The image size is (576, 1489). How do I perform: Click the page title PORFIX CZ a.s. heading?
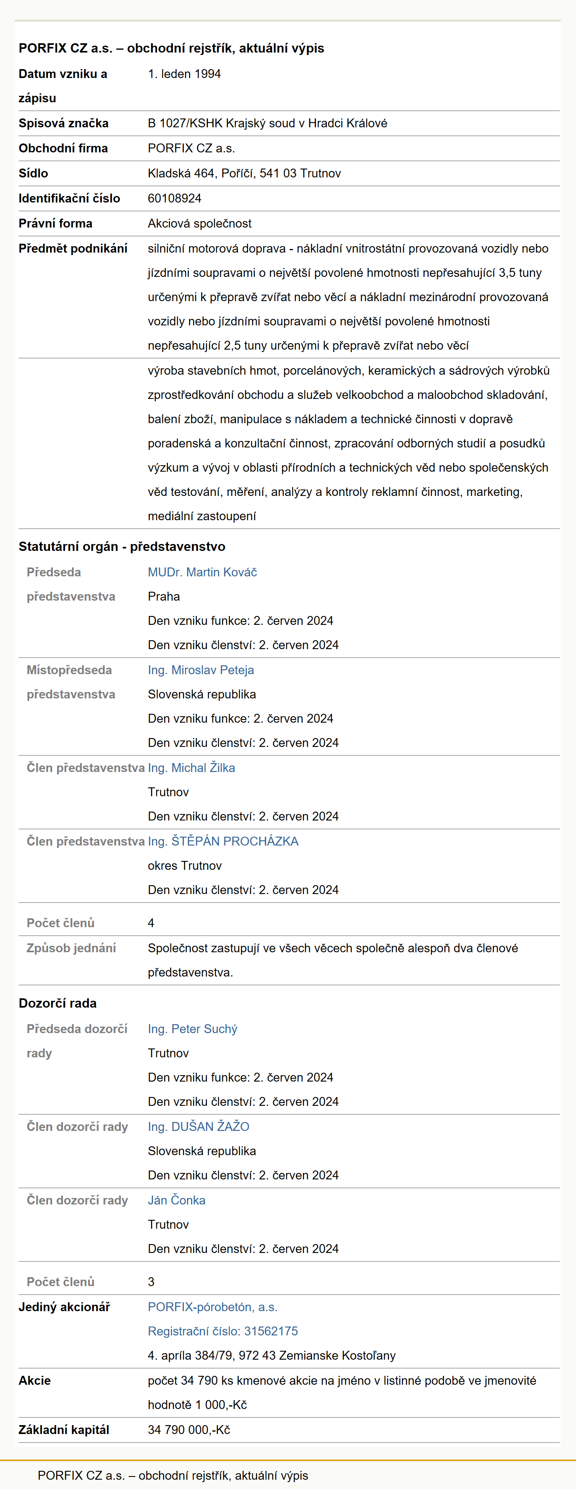pos(172,48)
